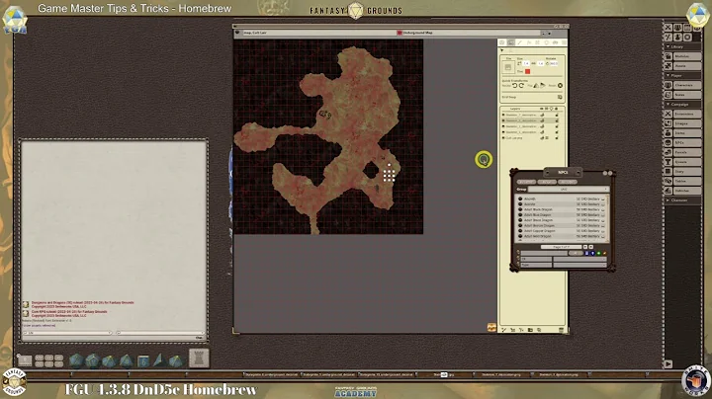712x399 pixels.
Task: Click the NPCs skull icon in sidebar
Action: [668, 142]
